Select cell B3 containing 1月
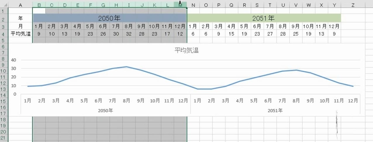Viewport: 373px width, 142px height. [39, 26]
